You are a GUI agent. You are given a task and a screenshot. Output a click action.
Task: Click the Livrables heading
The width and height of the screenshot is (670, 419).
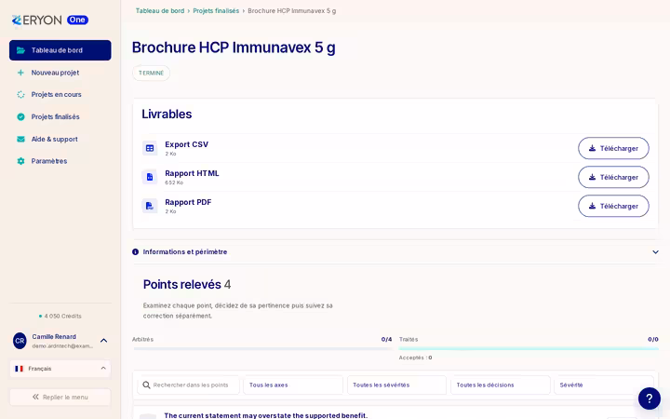[x=167, y=115]
